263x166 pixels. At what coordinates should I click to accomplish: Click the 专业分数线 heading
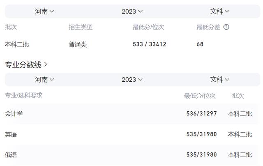pos(23,65)
